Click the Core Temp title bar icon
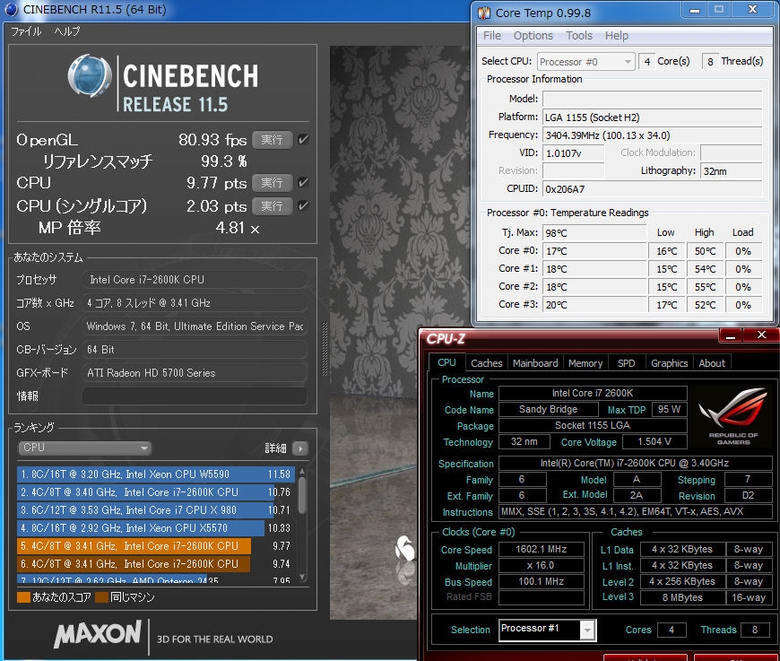The image size is (780, 661). click(484, 13)
